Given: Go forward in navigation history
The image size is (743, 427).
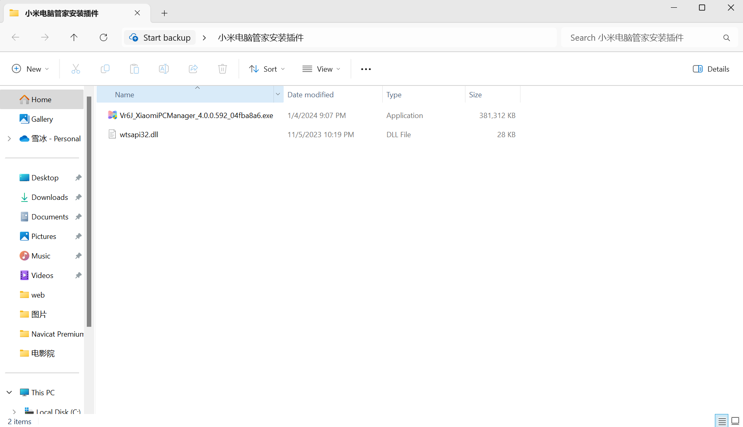Looking at the screenshot, I should pos(45,37).
